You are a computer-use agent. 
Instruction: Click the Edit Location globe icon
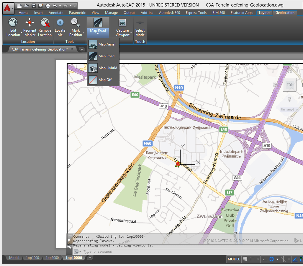13,22
